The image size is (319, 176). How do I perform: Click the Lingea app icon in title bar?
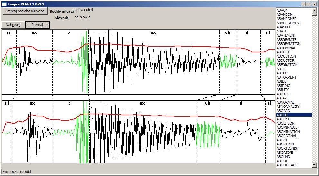[4, 4]
